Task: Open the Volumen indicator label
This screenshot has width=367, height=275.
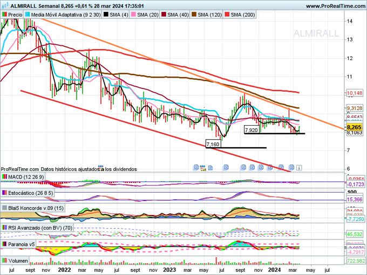Action: (x=18, y=260)
